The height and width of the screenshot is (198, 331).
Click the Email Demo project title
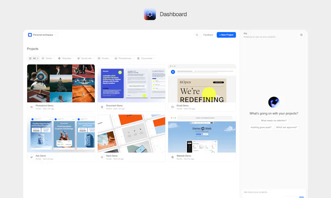pos(182,105)
